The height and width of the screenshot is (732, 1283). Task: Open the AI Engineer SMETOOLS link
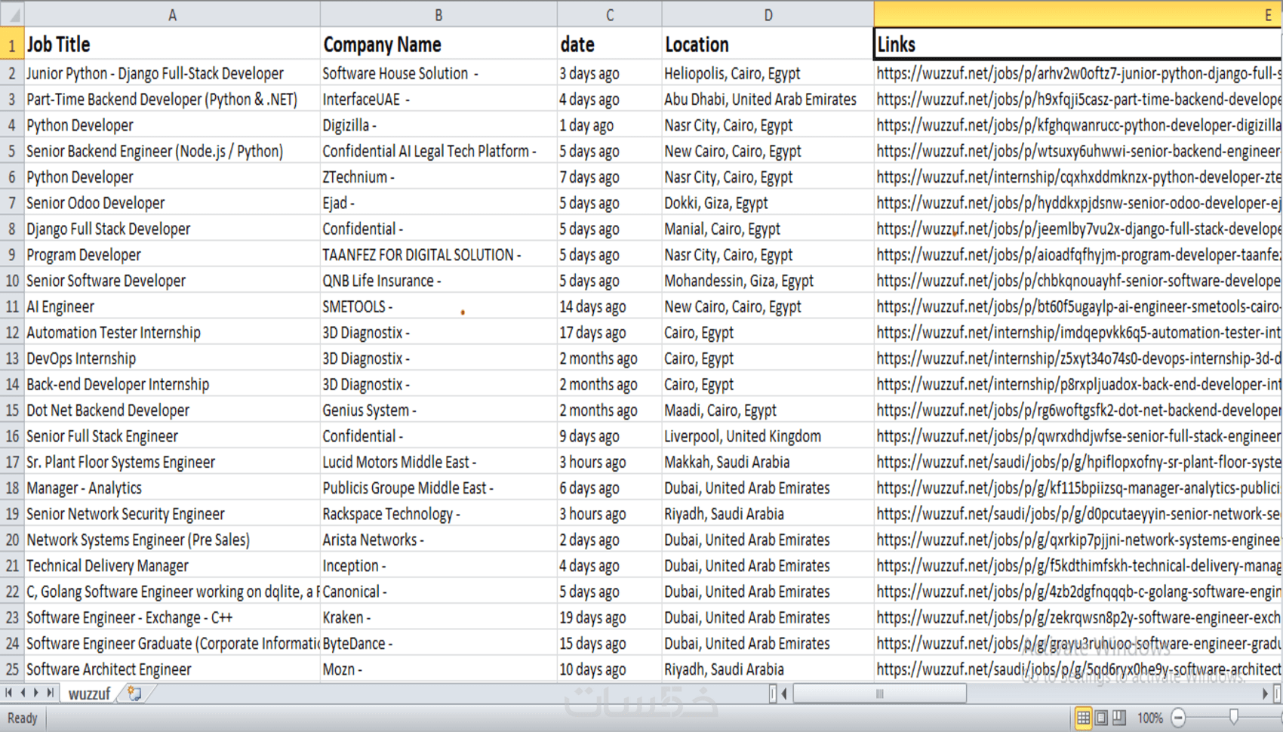click(1078, 307)
